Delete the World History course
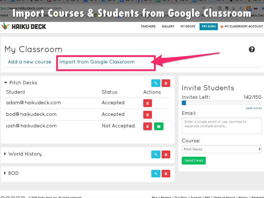Screen dimensions: 264x198 [166, 154]
